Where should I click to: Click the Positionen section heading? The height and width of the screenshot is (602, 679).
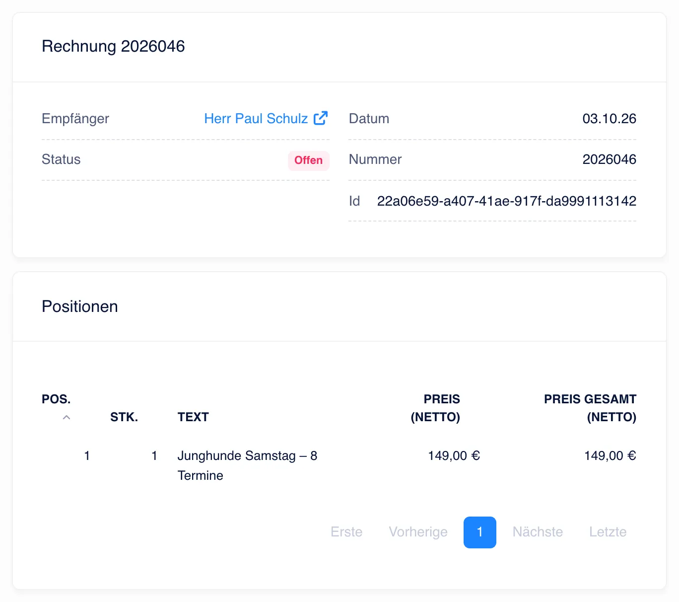pos(80,306)
